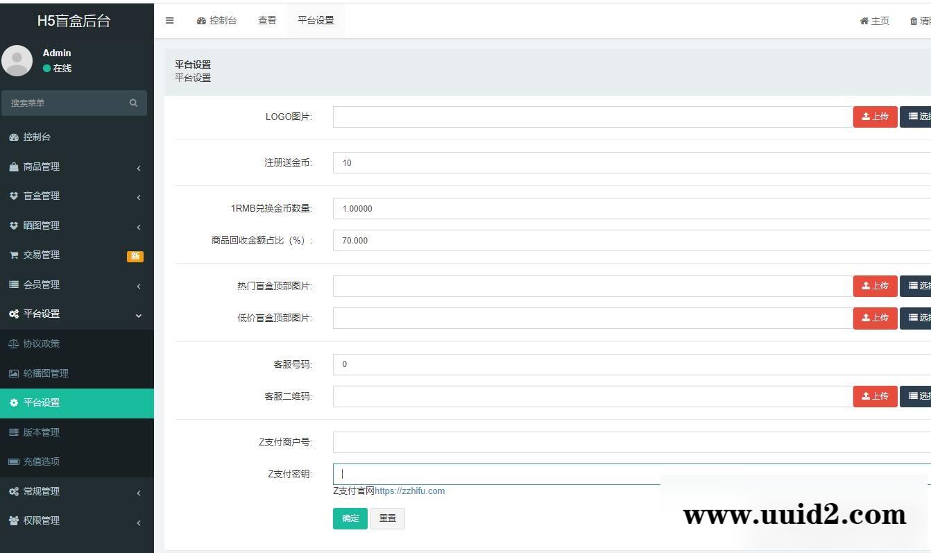
Task: Switch to the 查看 tab
Action: [267, 20]
